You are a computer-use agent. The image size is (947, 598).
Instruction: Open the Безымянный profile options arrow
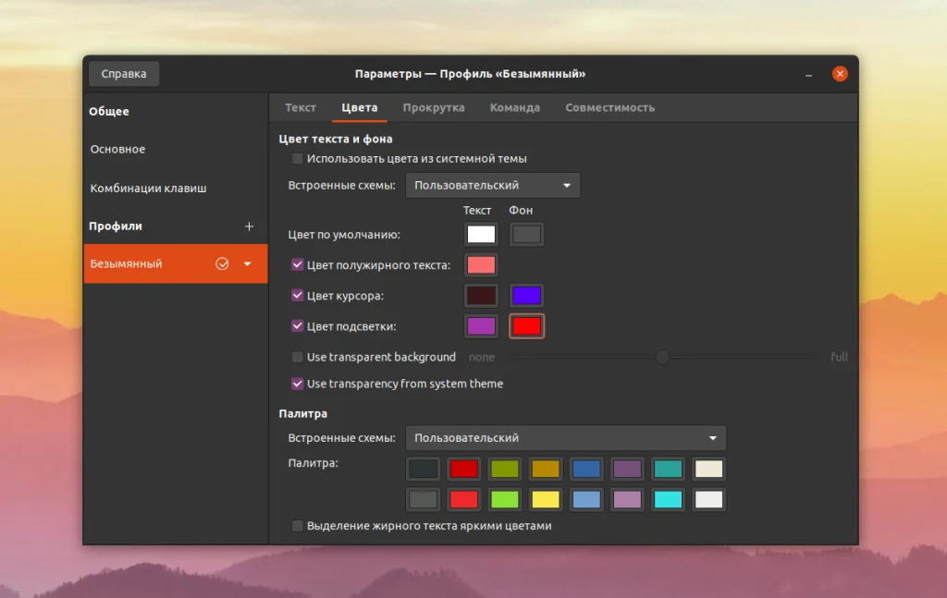(248, 263)
